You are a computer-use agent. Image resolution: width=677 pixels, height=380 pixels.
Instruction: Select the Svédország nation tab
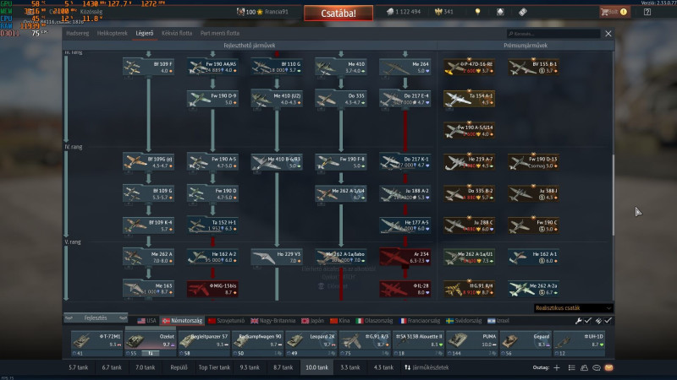click(x=464, y=321)
